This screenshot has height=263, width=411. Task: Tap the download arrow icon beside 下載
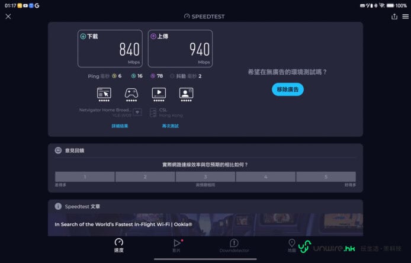tap(83, 36)
